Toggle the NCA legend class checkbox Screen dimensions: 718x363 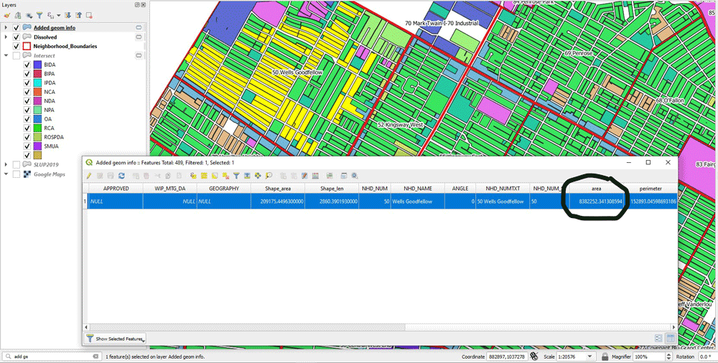27,92
